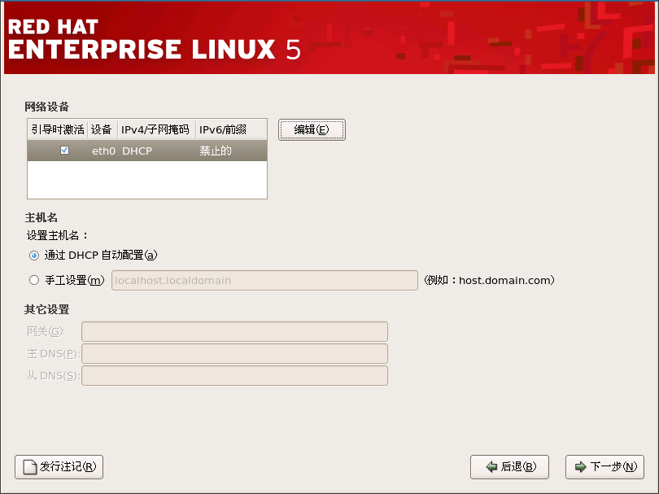Select the eth0 device name cell
659x494 pixels.
(x=103, y=151)
